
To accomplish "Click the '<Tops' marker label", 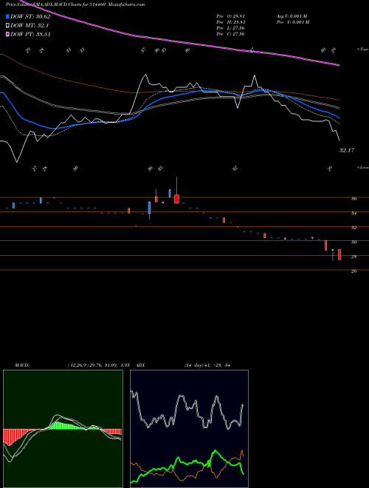I will (x=362, y=50).
